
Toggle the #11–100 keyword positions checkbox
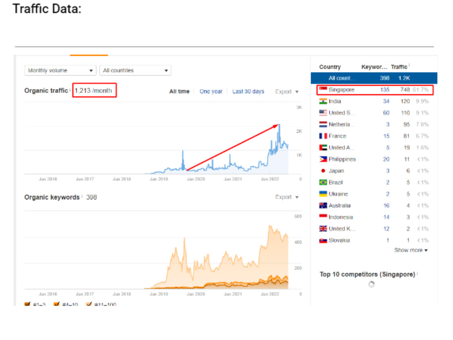pos(89,304)
